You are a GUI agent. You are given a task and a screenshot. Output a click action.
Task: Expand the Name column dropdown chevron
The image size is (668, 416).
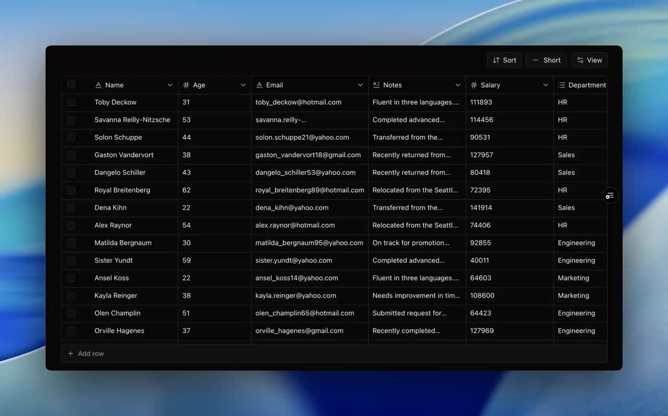tap(170, 85)
